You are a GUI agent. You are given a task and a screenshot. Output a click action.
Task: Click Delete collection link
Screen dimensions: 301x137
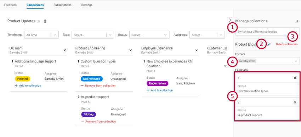[x=286, y=44]
